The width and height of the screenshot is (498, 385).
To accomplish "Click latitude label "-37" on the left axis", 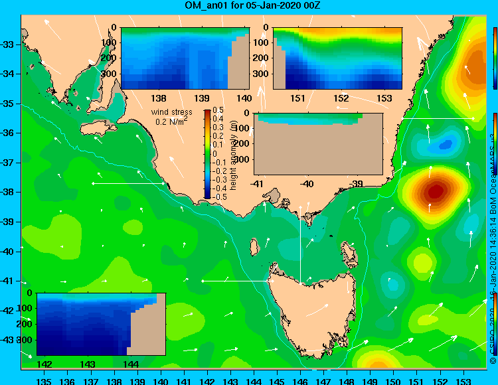I will (x=7, y=163).
